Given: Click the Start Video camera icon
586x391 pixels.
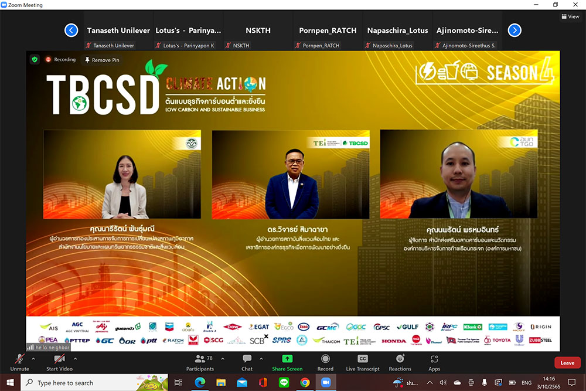Looking at the screenshot, I should click(x=59, y=359).
